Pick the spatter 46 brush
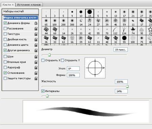 [116, 22]
